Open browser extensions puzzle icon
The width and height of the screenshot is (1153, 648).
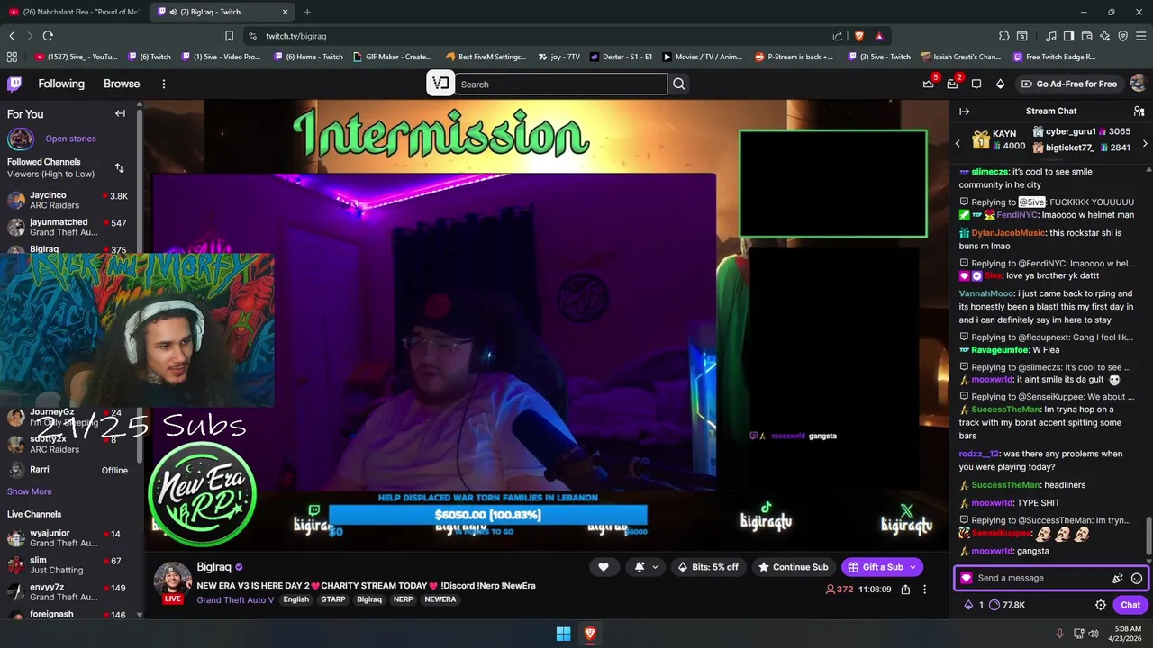point(1003,36)
